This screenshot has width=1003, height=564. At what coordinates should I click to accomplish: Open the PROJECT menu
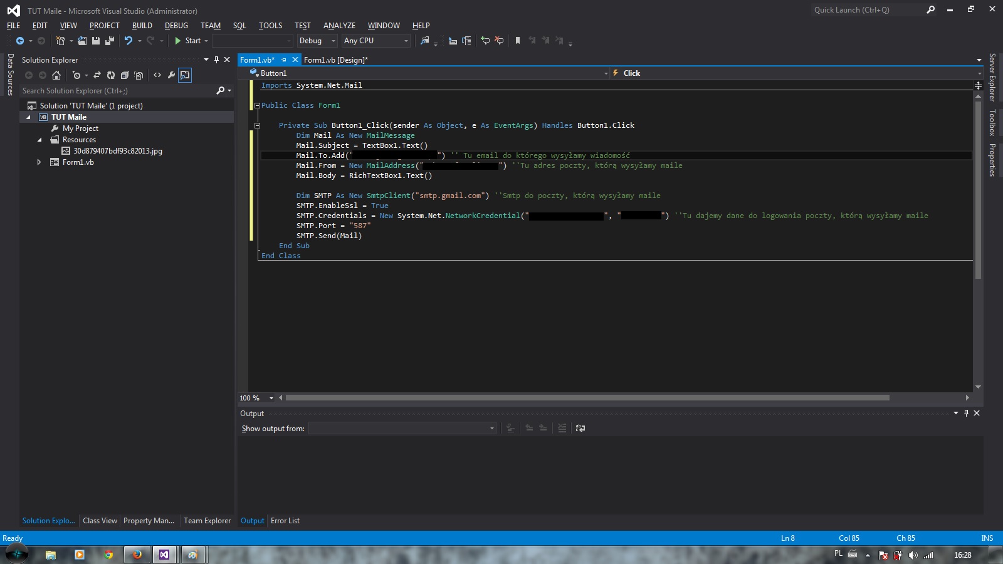[104, 26]
